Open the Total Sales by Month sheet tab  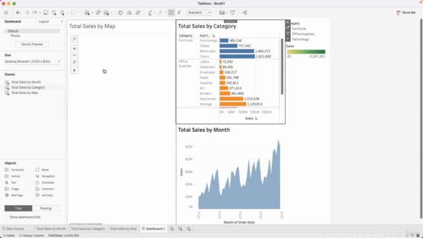51,229
